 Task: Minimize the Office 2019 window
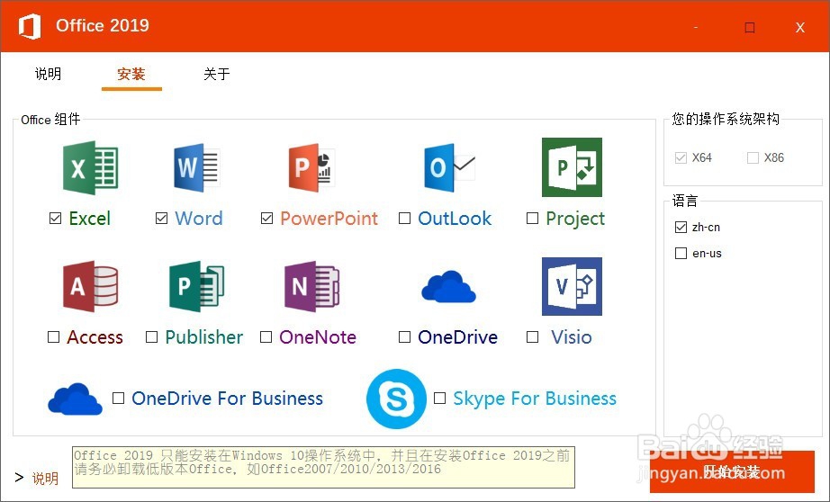tap(696, 27)
